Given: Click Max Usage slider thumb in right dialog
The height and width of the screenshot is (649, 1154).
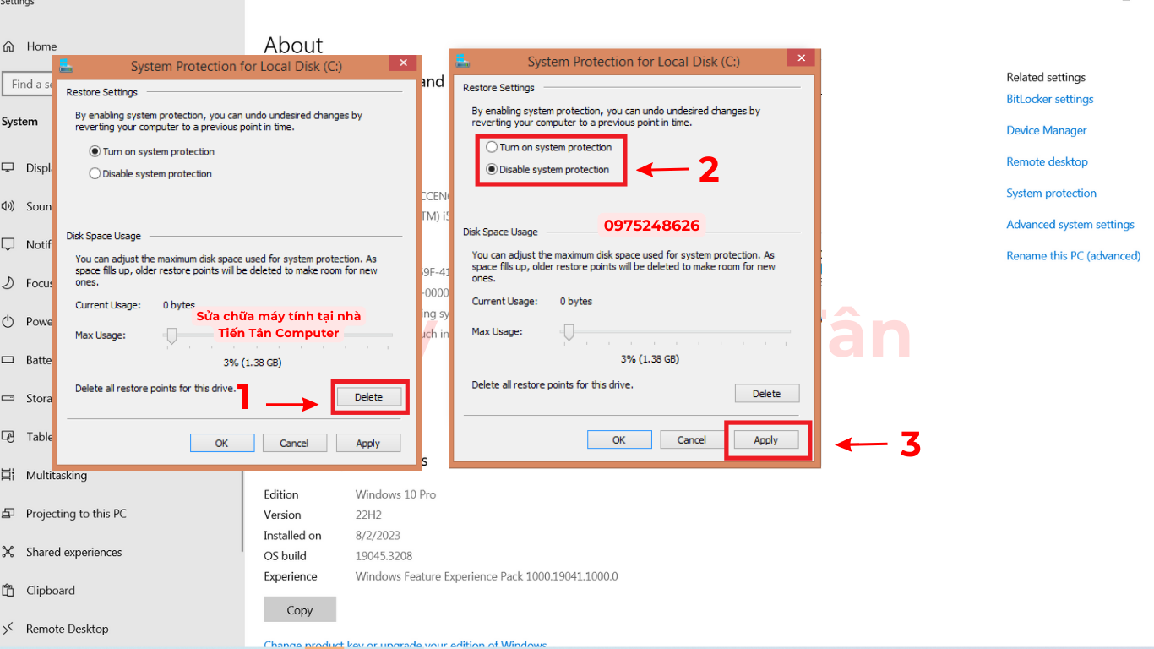Looking at the screenshot, I should 569,332.
